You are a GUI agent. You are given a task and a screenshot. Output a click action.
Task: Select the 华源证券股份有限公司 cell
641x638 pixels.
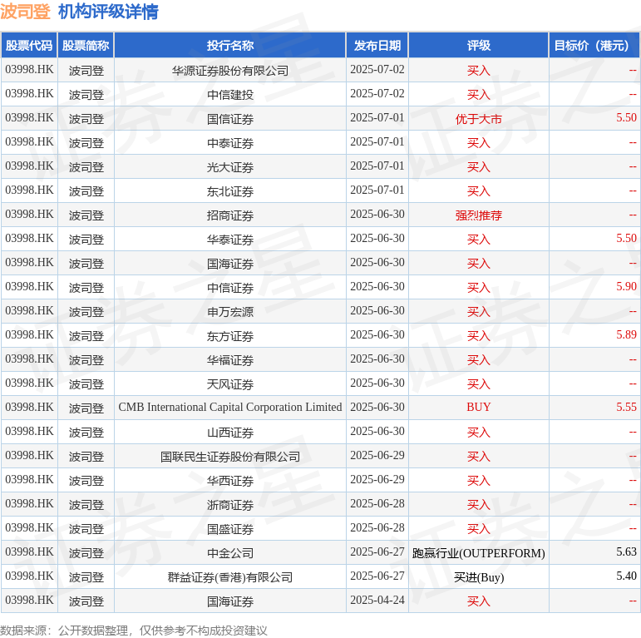pos(230,71)
